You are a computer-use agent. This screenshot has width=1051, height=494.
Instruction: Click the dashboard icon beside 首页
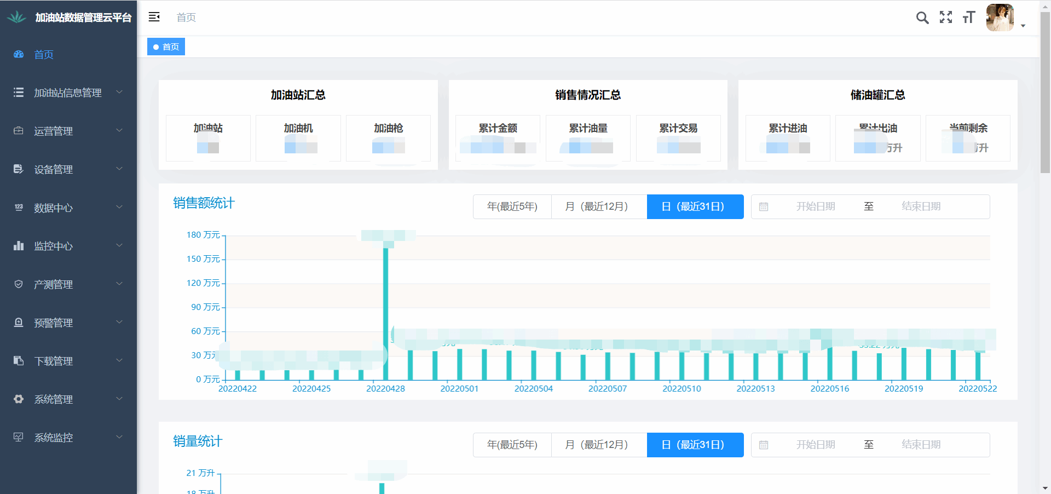[19, 54]
